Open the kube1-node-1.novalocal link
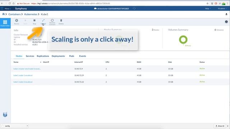 [x=23, y=75]
